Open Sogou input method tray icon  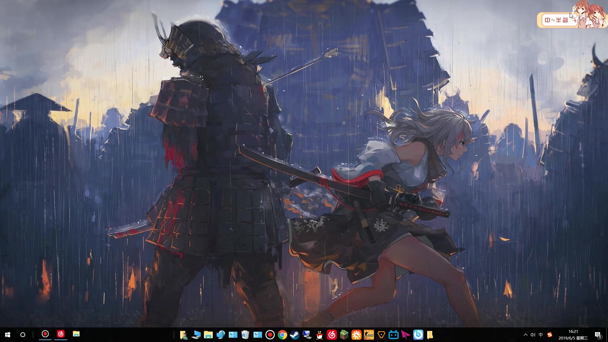click(x=549, y=335)
